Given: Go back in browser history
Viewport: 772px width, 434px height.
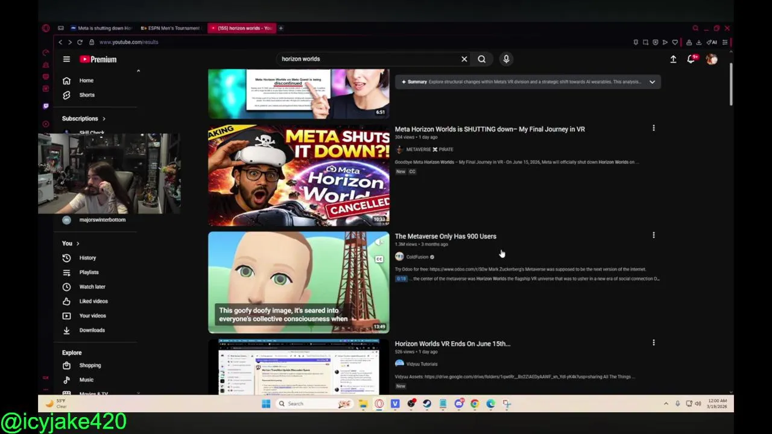Looking at the screenshot, I should 60,42.
